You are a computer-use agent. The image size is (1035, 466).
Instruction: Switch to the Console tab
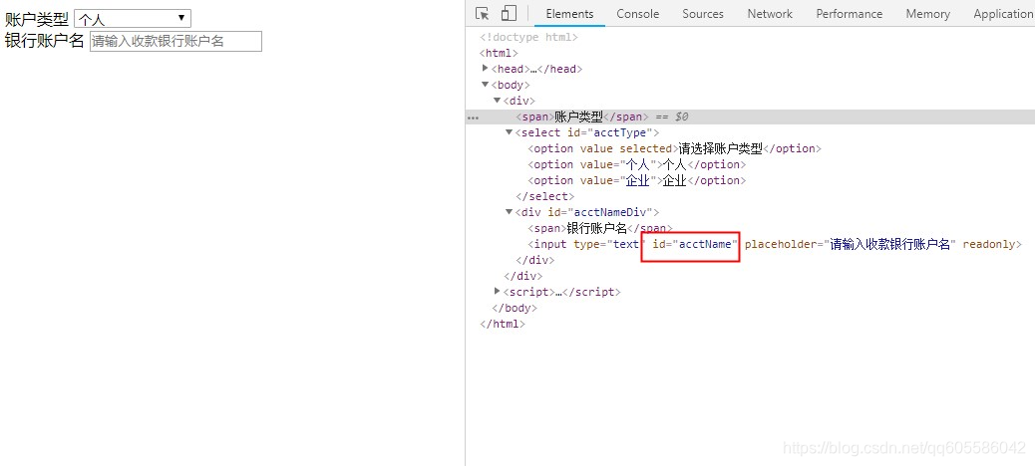[x=637, y=14]
